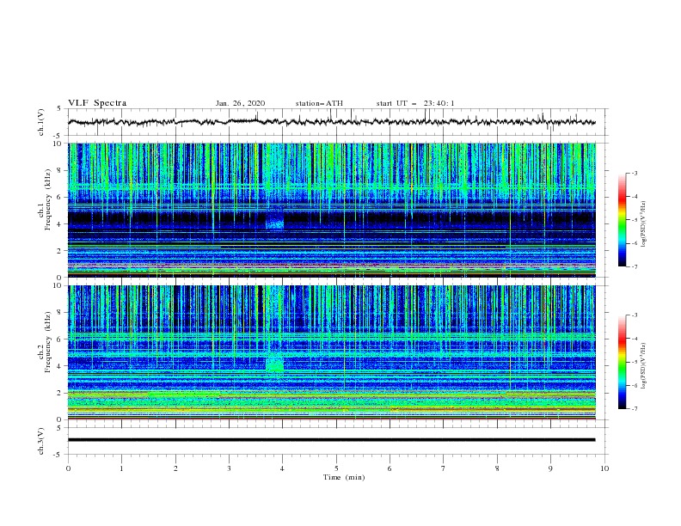This screenshot has width=681, height=526.
Task: Click time-axis tick label '7'
Action: [444, 468]
